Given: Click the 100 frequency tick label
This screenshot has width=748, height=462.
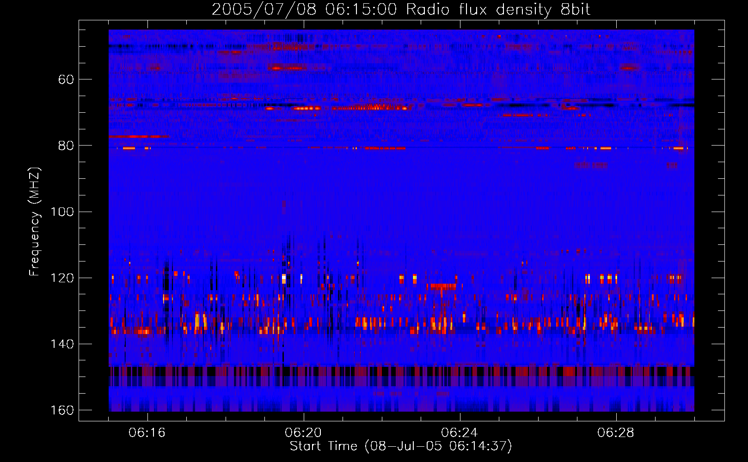Looking at the screenshot, I should (x=62, y=212).
